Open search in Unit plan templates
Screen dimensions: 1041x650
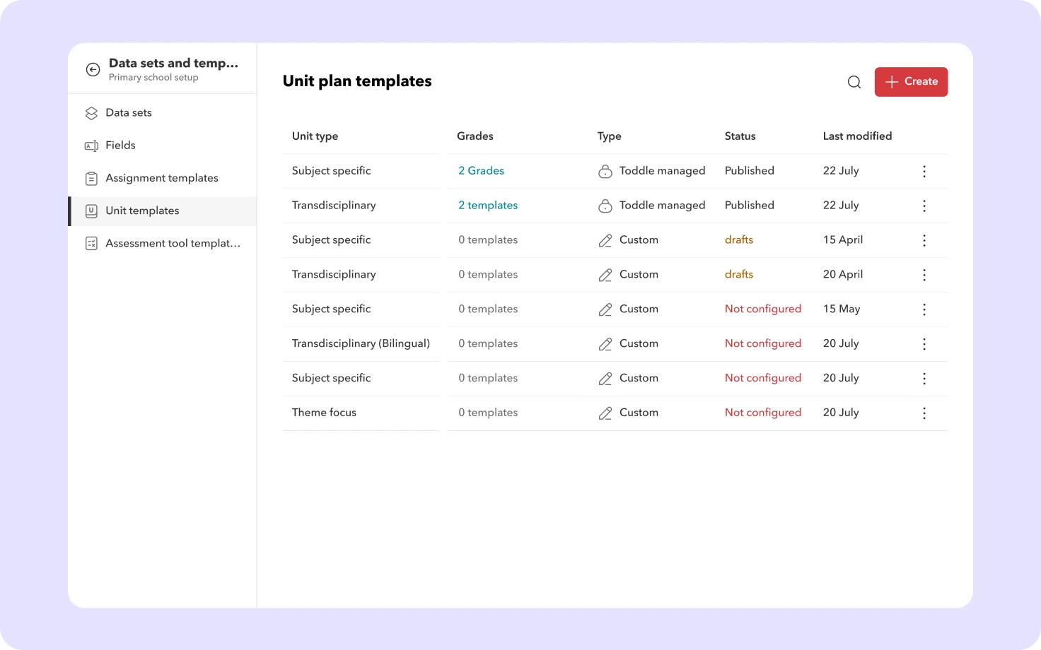coord(854,82)
